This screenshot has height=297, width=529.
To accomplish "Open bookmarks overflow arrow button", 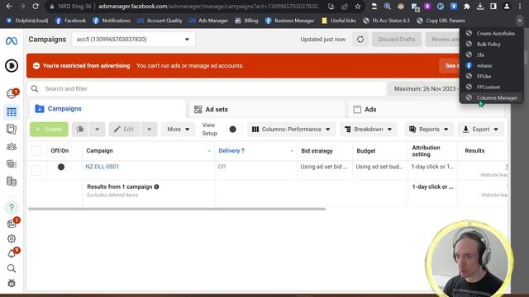I will [x=520, y=21].
